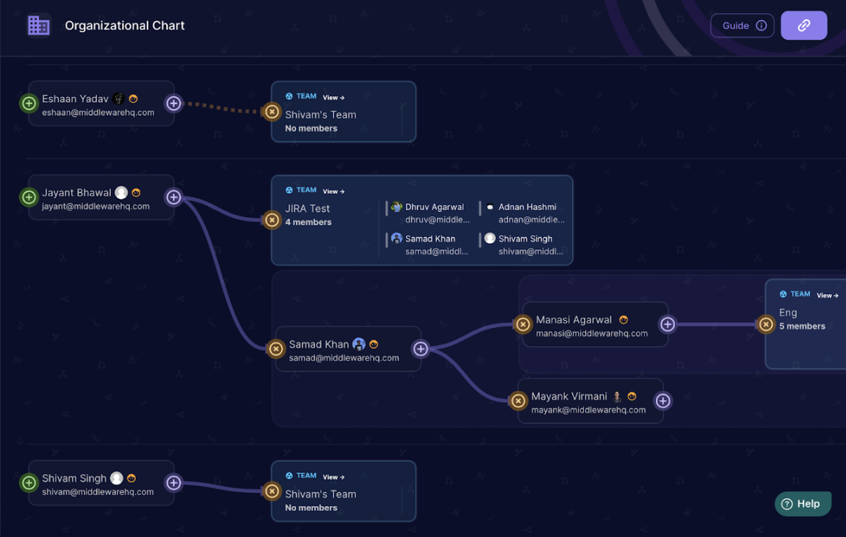The image size is (846, 537).
Task: Click X icon on Samad Khan node
Action: [x=276, y=349]
